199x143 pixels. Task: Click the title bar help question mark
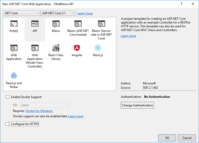182,4
